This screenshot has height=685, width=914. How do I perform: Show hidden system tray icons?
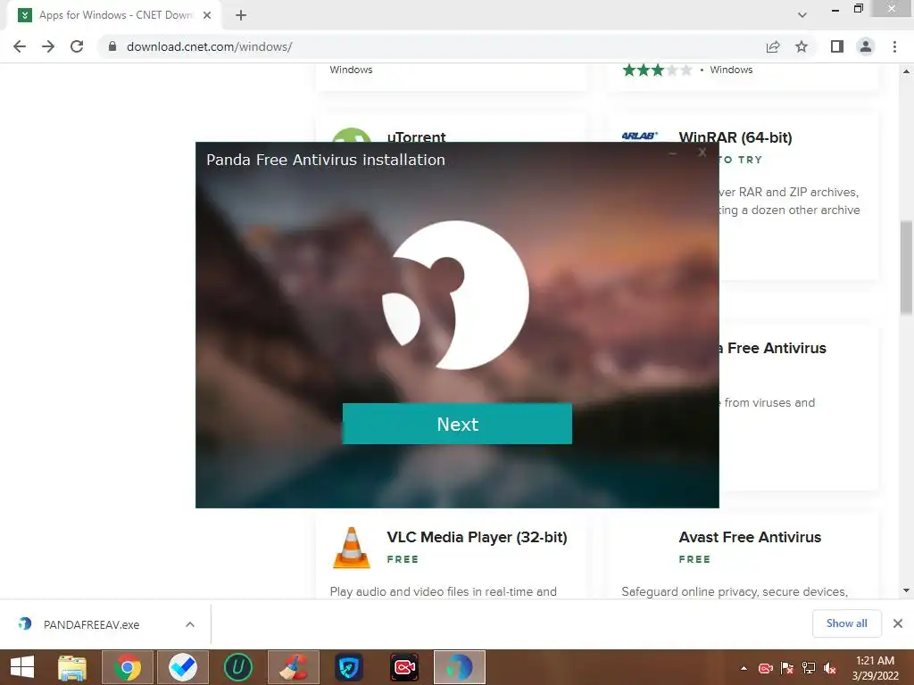click(744, 668)
